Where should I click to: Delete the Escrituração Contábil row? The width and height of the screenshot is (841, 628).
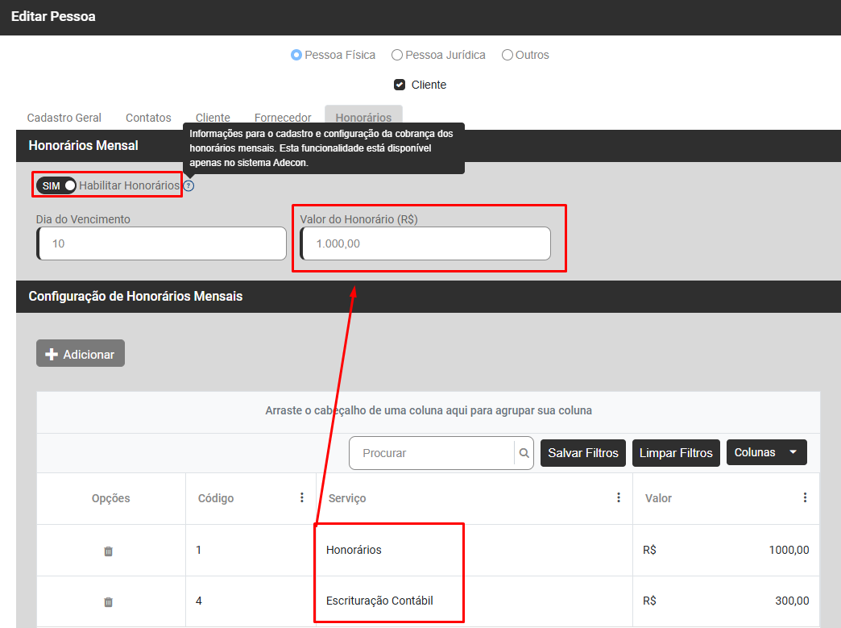tap(109, 602)
